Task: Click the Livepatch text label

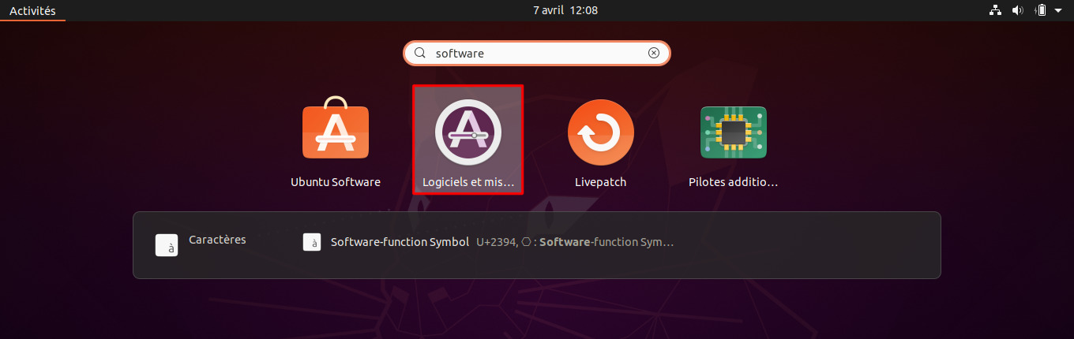Action: (601, 182)
